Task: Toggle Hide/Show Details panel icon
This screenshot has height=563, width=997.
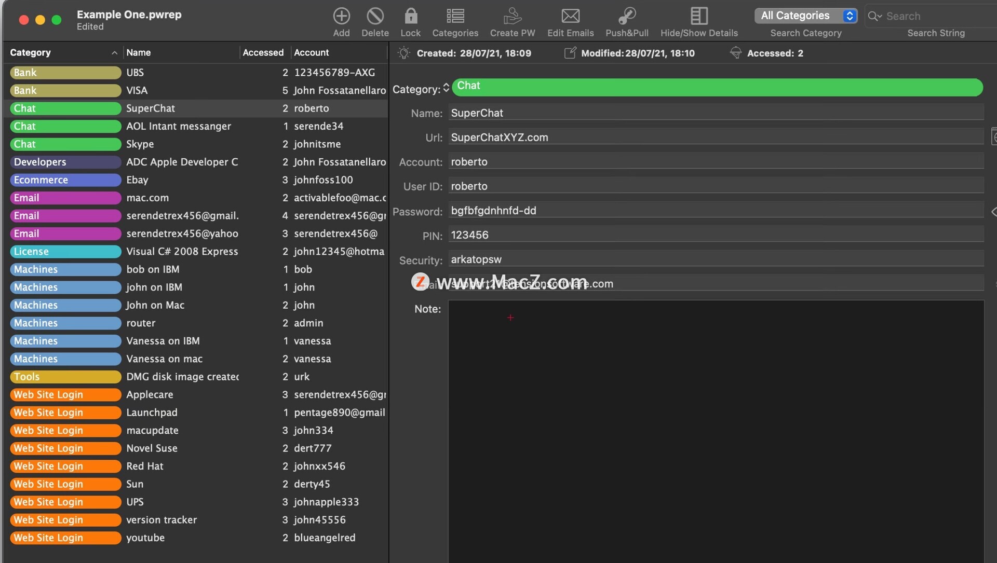Action: 699,16
